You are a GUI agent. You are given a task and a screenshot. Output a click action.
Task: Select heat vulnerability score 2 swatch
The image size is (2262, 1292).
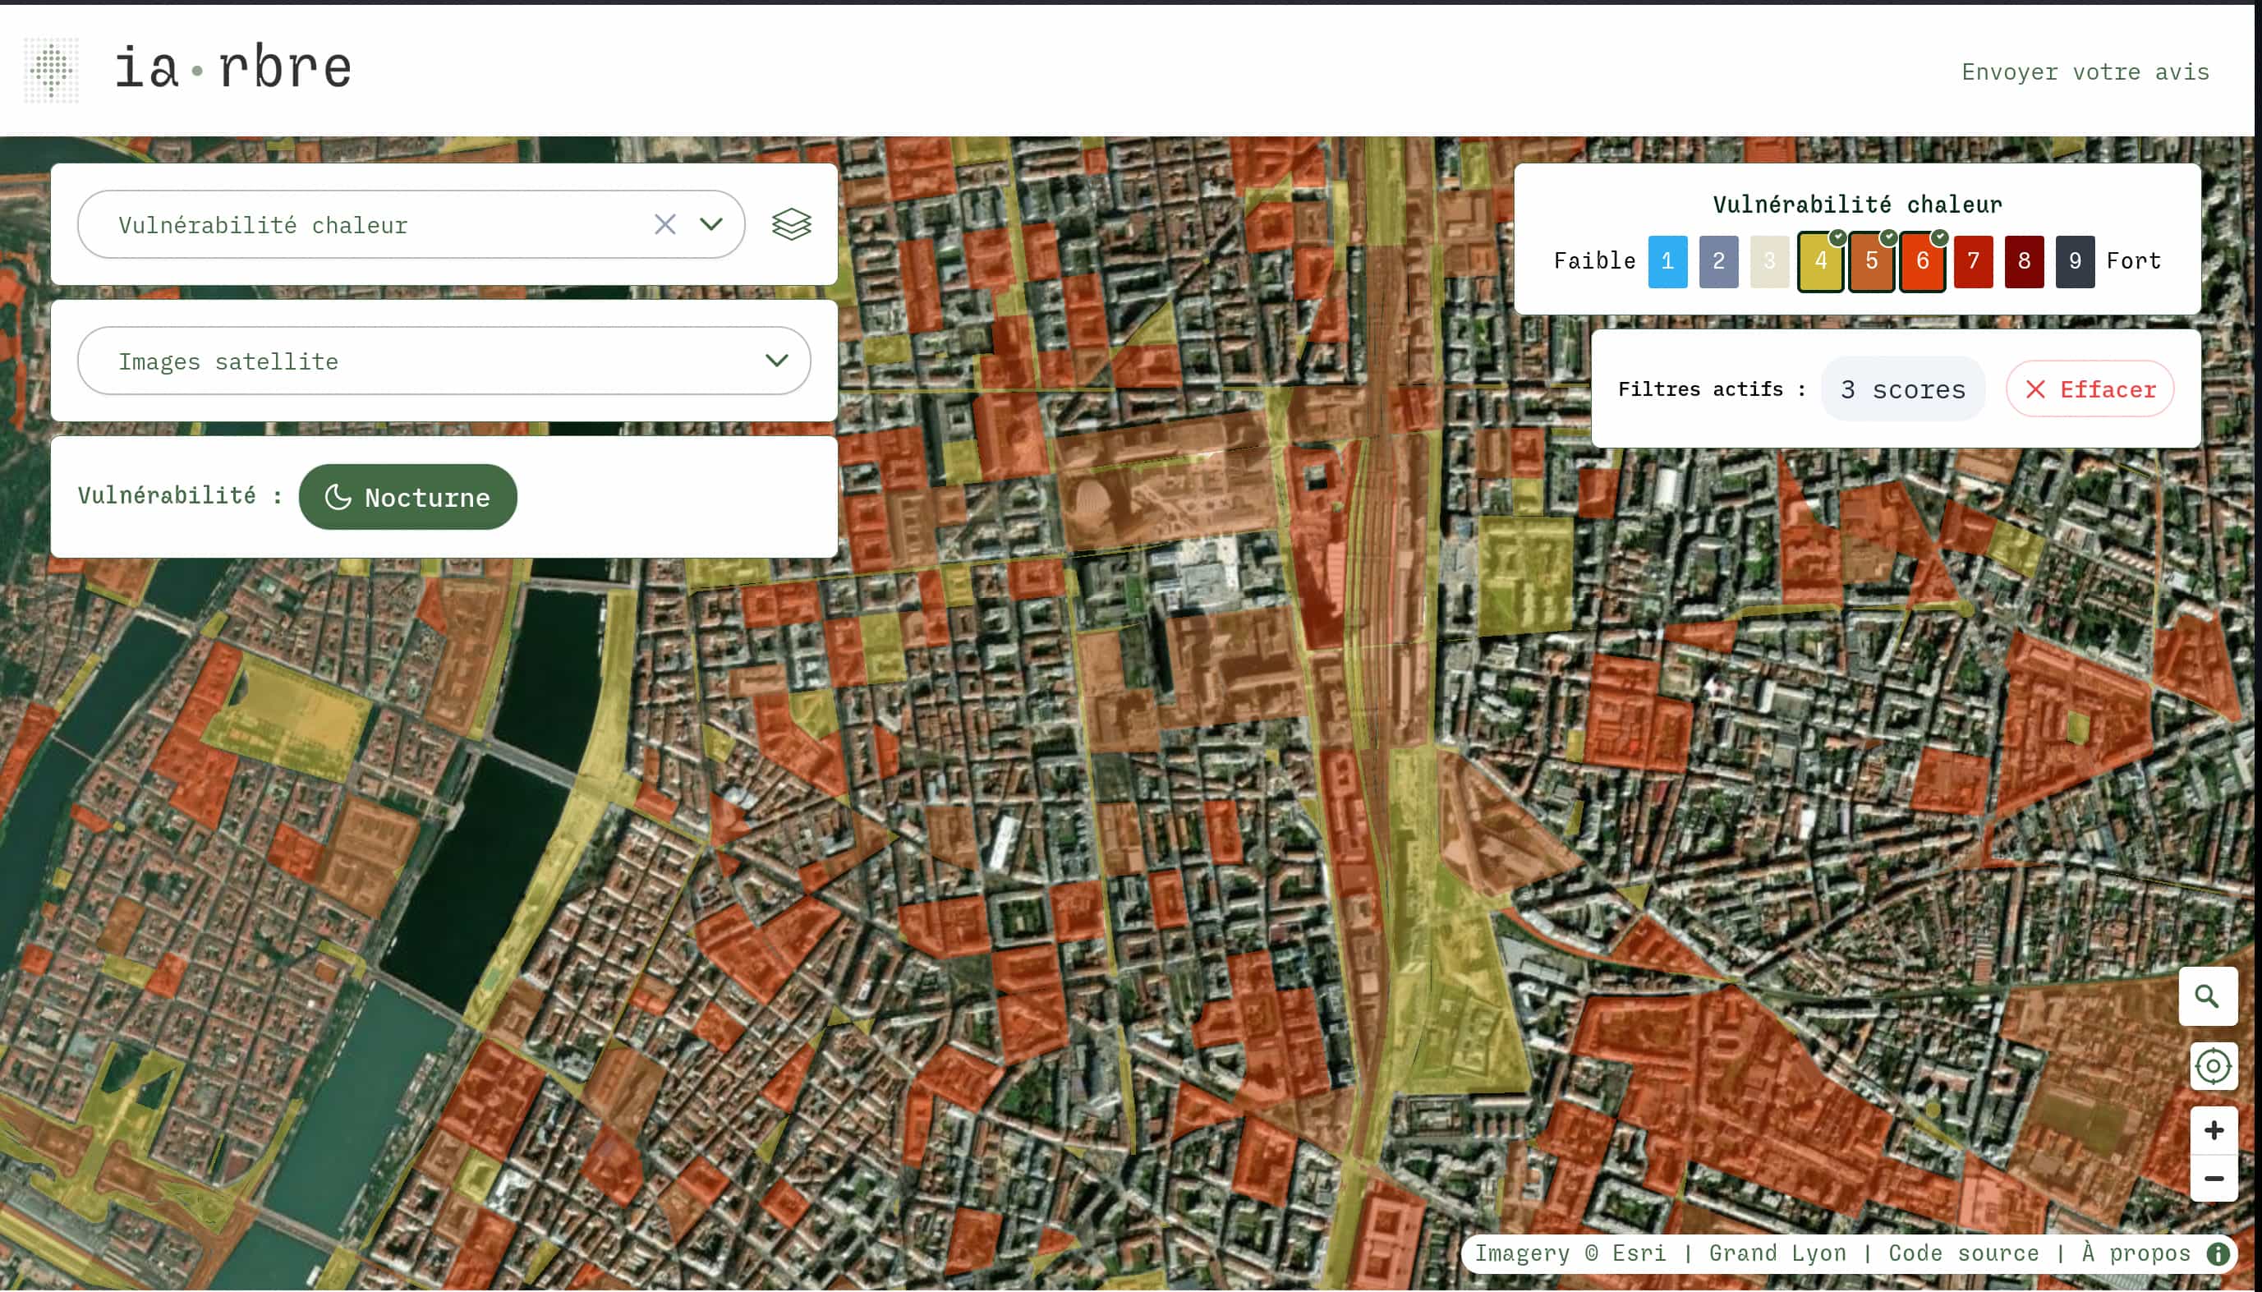(1718, 261)
